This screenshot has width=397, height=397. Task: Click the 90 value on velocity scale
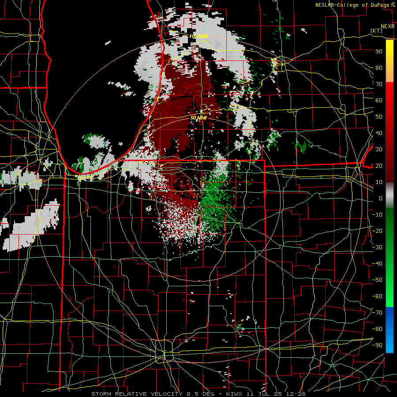pyautogui.click(x=379, y=52)
